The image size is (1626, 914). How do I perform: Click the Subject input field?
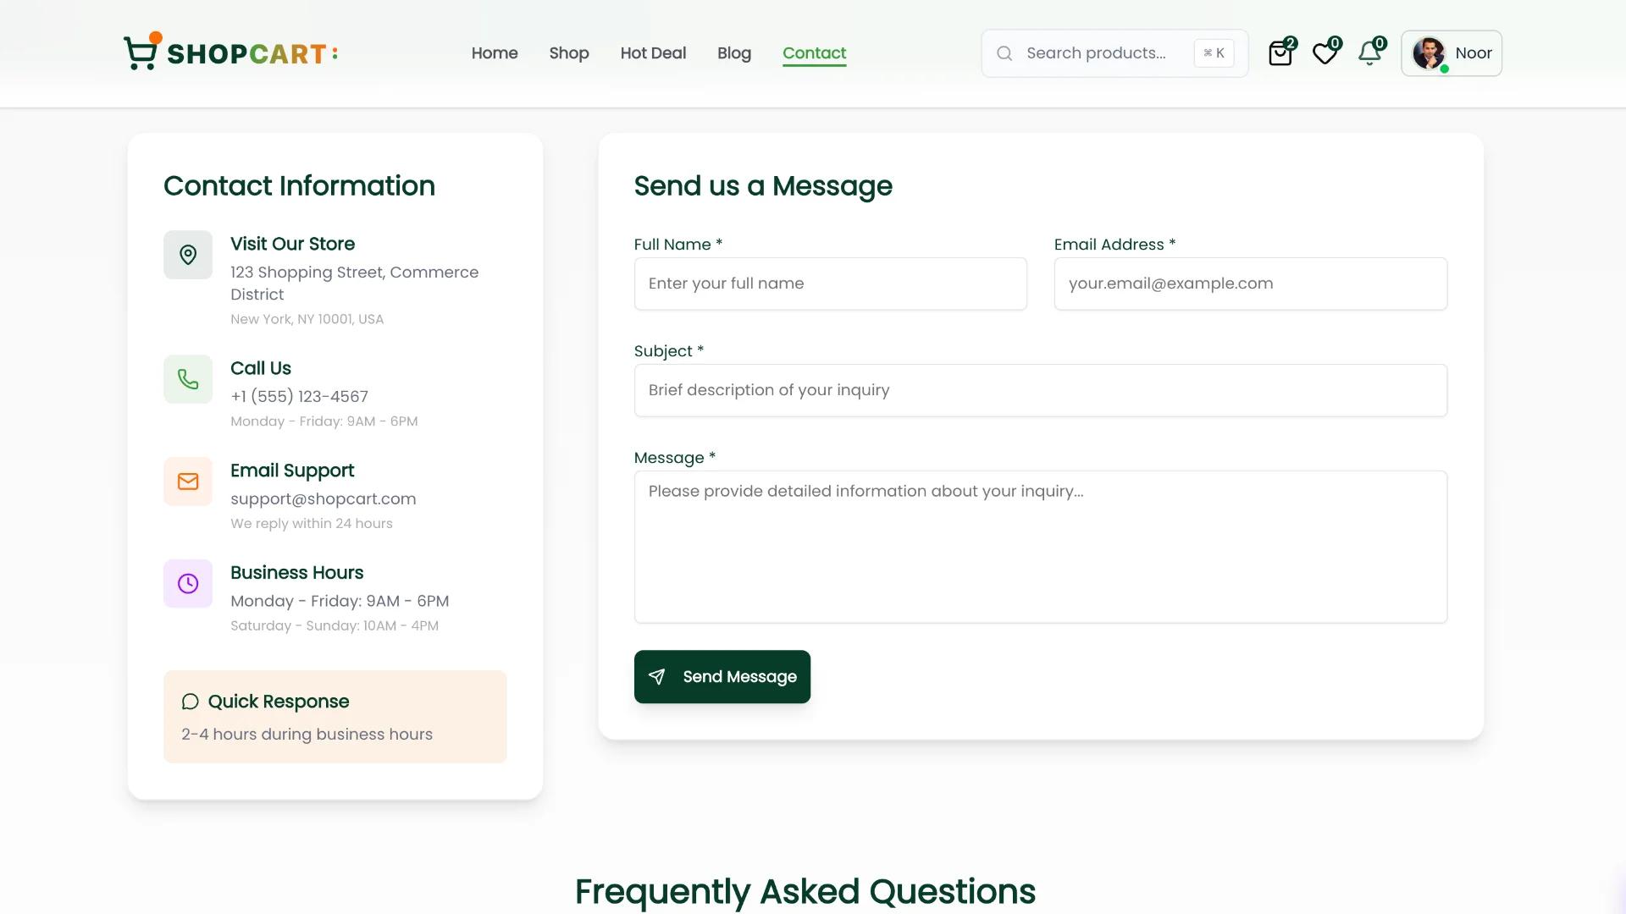[1040, 390]
